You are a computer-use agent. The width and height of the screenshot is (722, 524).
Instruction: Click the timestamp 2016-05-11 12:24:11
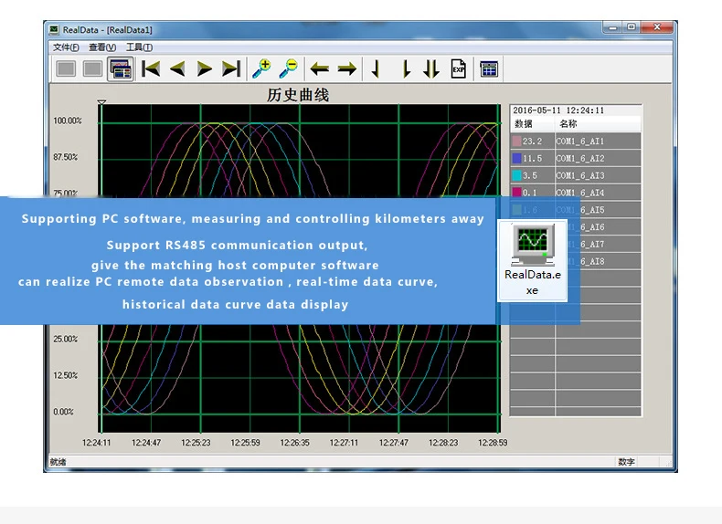[558, 110]
